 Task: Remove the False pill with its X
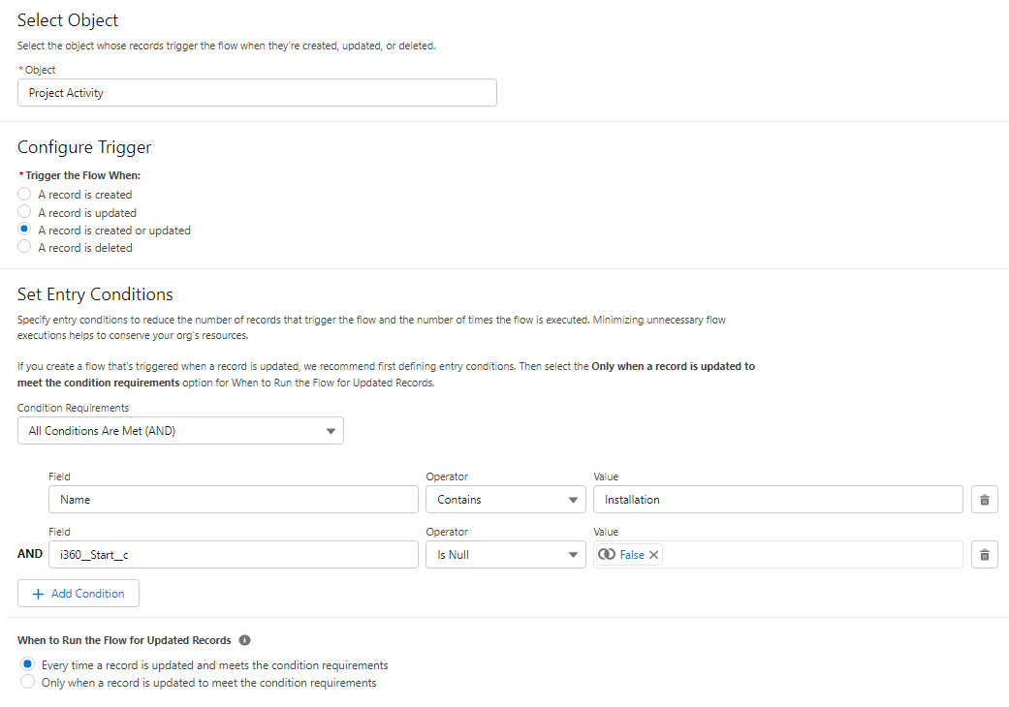click(654, 555)
